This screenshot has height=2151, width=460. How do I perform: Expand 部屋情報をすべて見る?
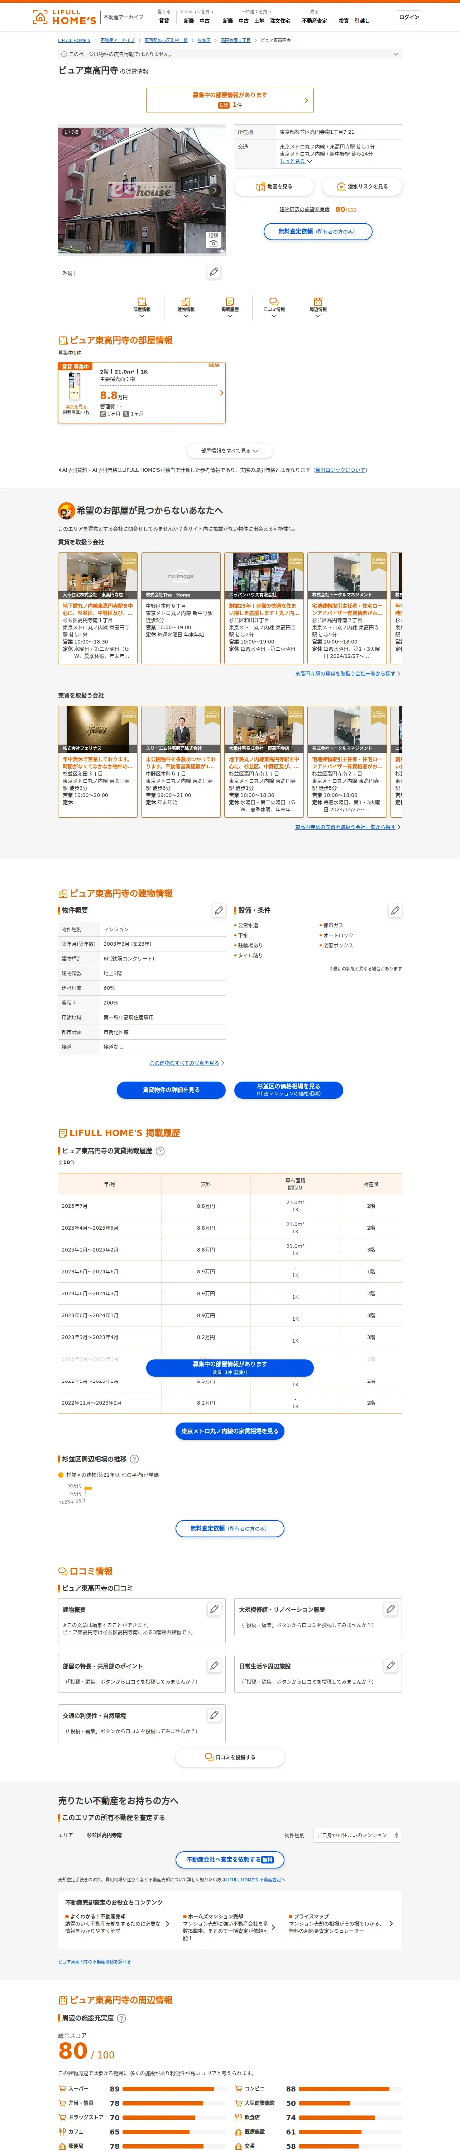(x=230, y=451)
